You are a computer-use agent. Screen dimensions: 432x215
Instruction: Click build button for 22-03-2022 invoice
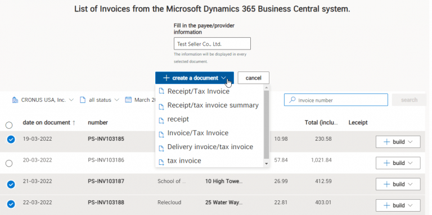398,205
